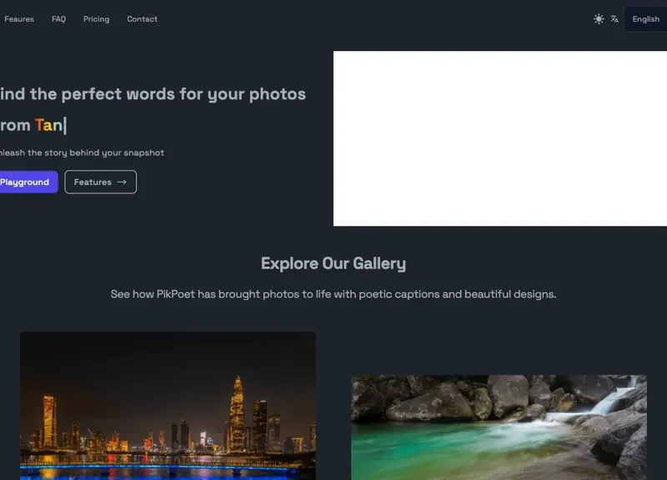Click the 'story behind your snapshot' tagline

83,152
